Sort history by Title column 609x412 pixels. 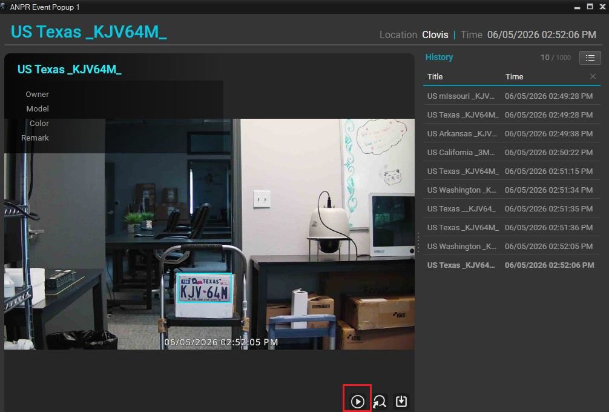[435, 76]
